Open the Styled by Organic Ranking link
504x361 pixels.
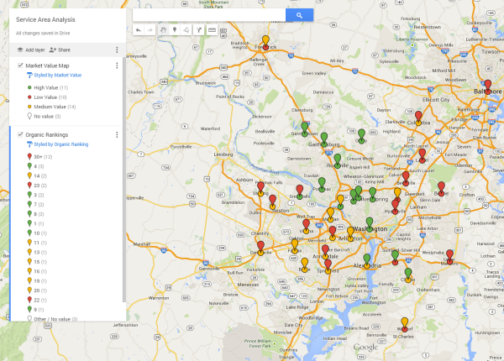(61, 144)
